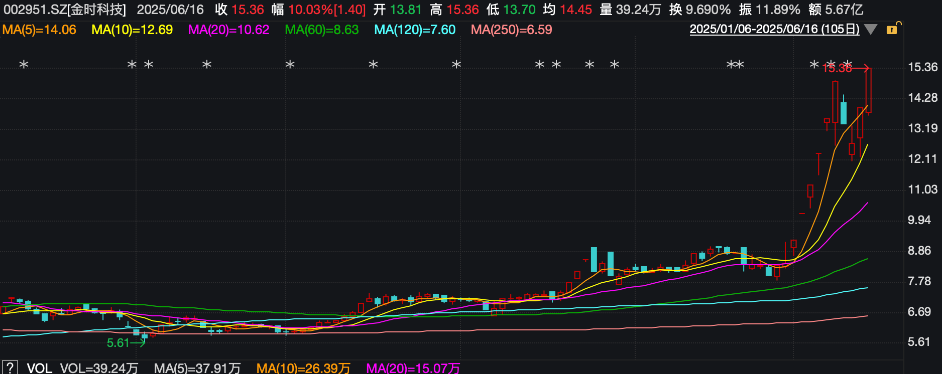942x374 pixels.
Task: Click the volume value 量 39.24万
Action: click(x=630, y=10)
